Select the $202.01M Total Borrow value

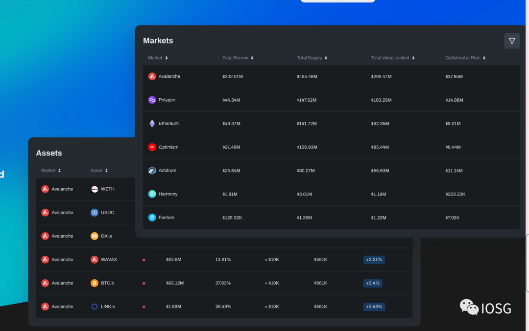pos(233,77)
